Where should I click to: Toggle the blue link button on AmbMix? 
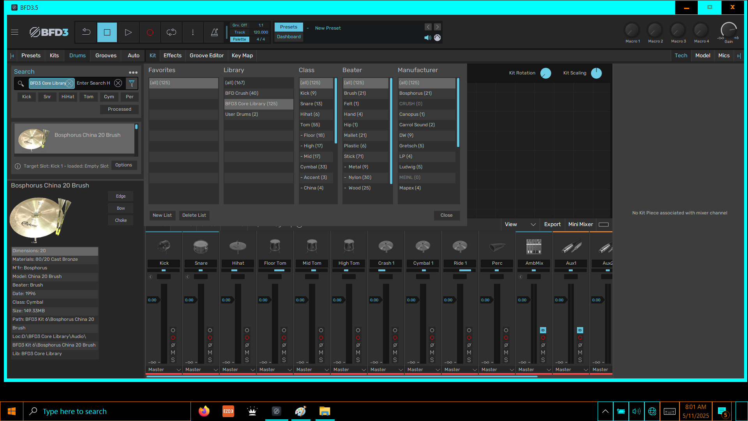click(x=543, y=330)
